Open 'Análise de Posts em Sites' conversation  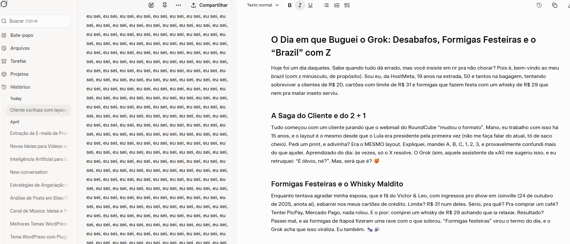39,198
